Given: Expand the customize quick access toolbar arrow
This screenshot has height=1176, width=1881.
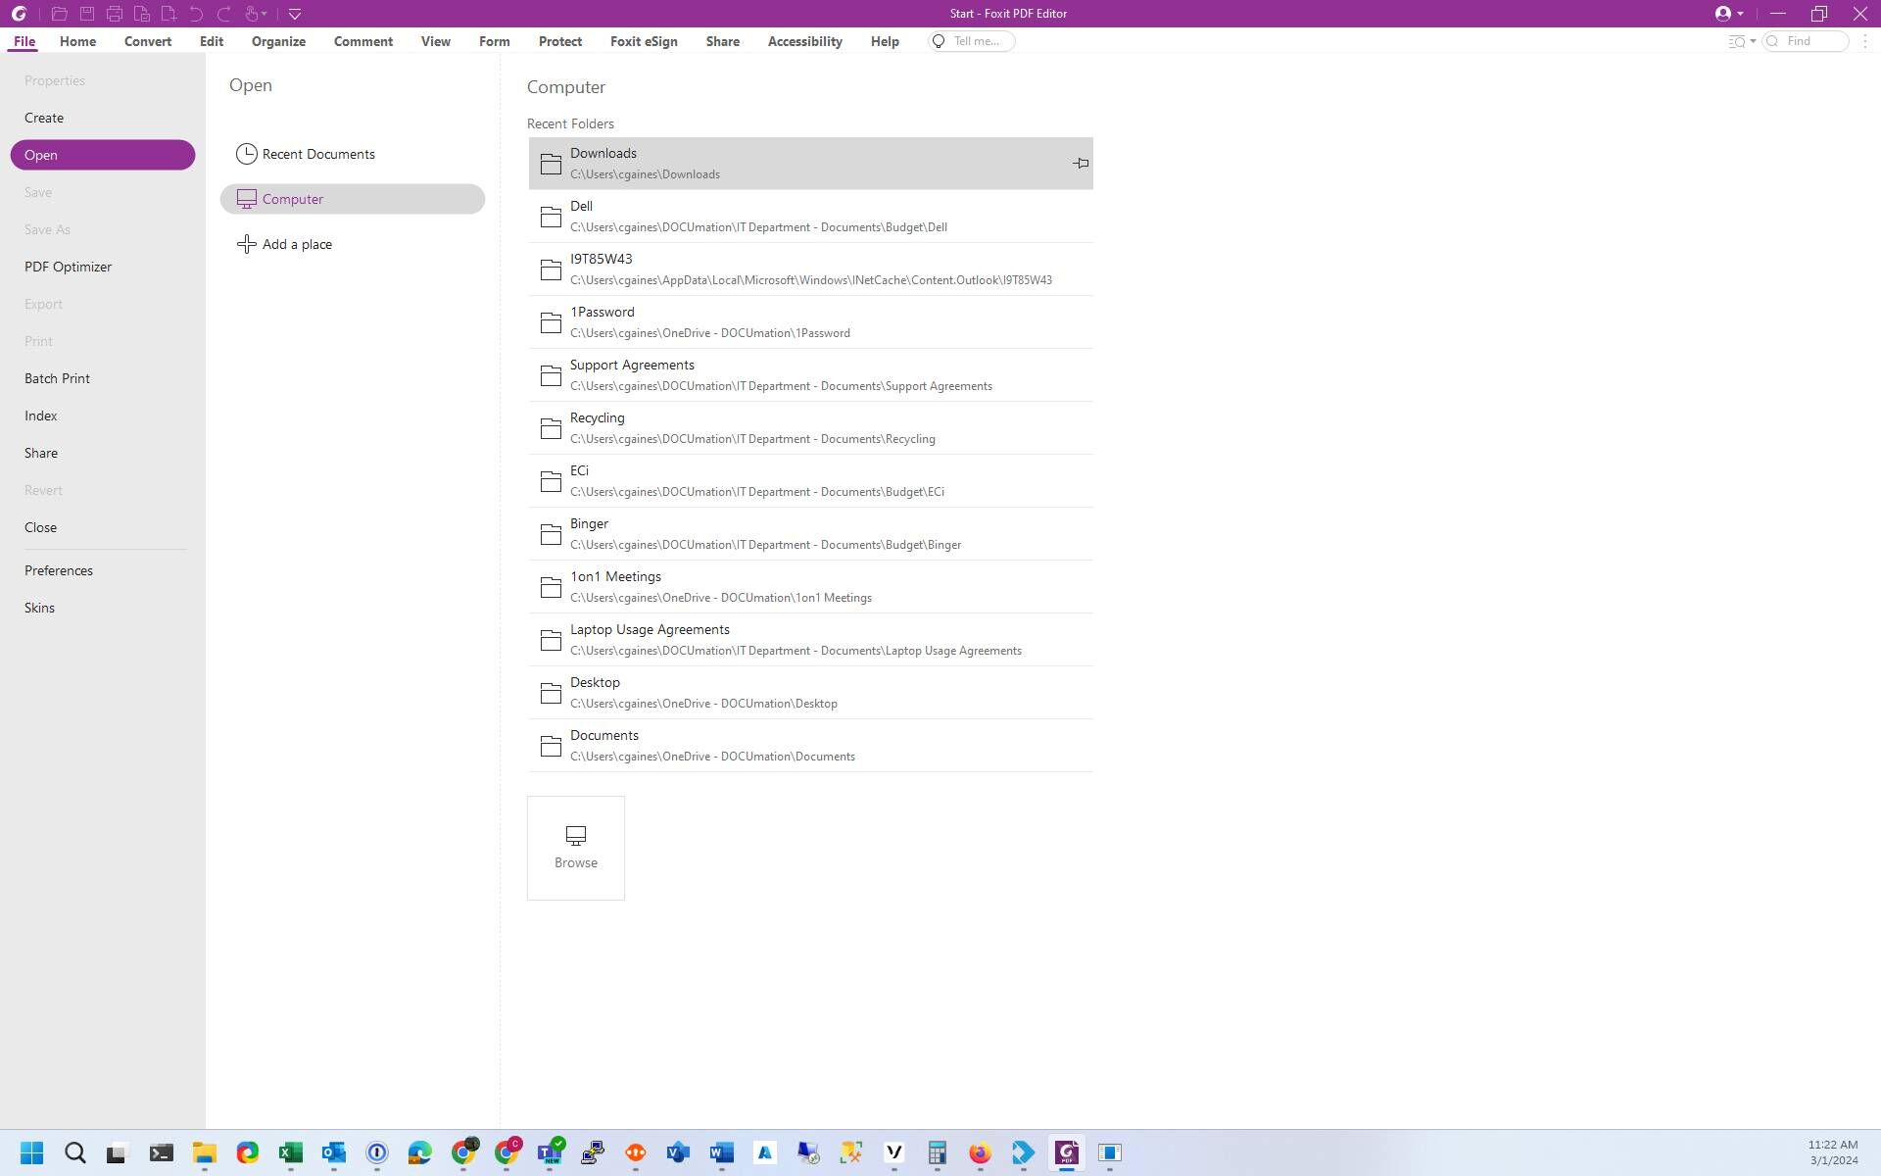Looking at the screenshot, I should click(295, 14).
